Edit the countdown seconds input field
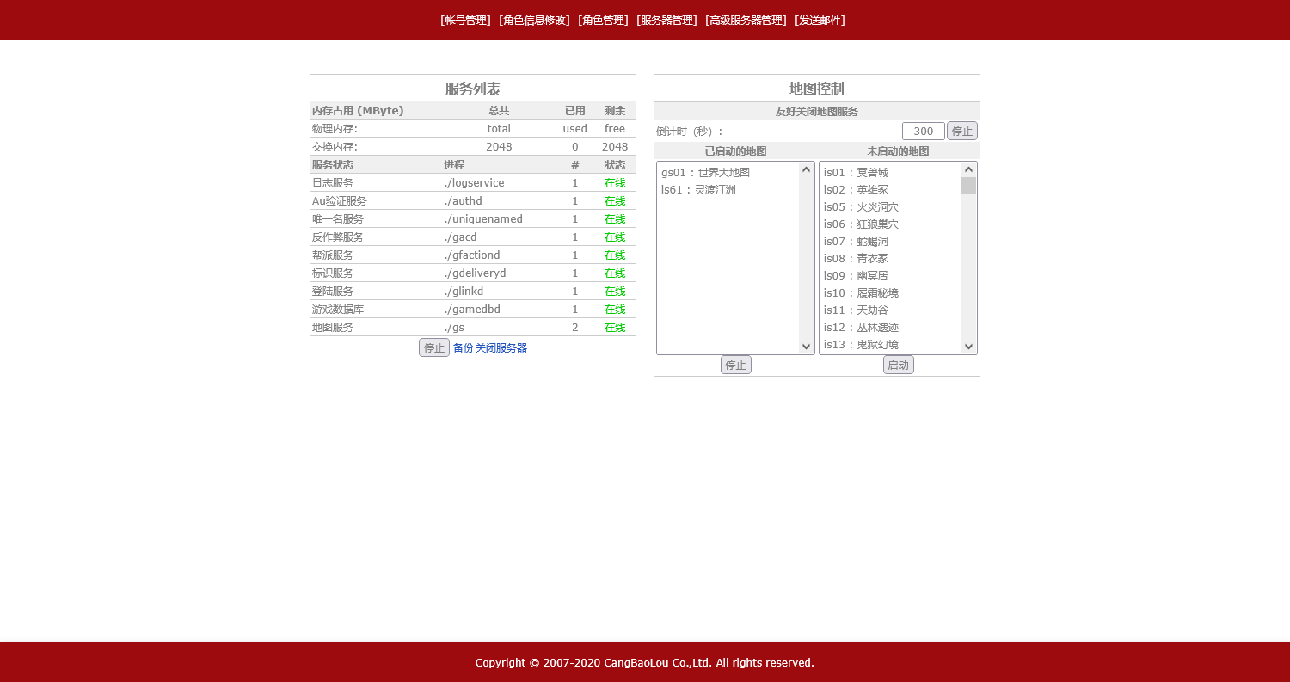 [922, 130]
